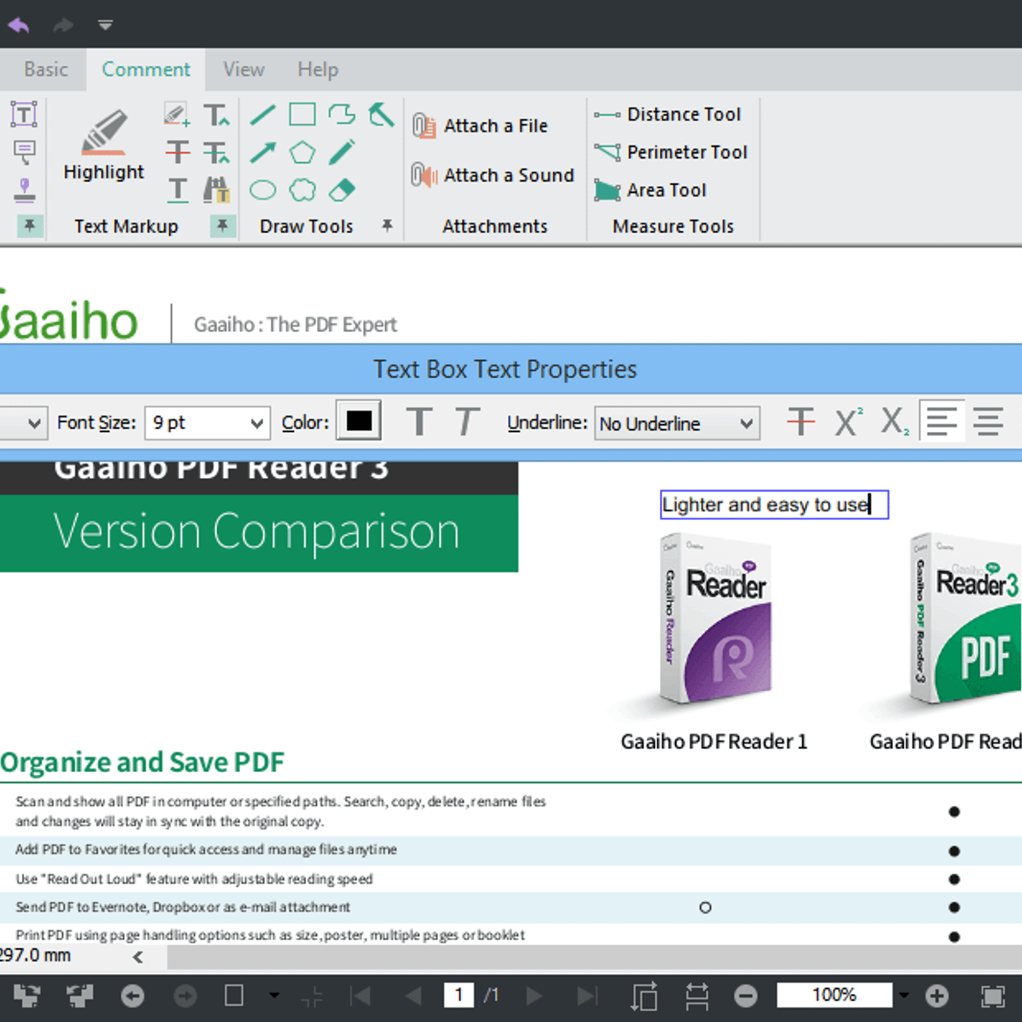Zoom in with the plus button
The image size is (1022, 1022).
(x=937, y=996)
